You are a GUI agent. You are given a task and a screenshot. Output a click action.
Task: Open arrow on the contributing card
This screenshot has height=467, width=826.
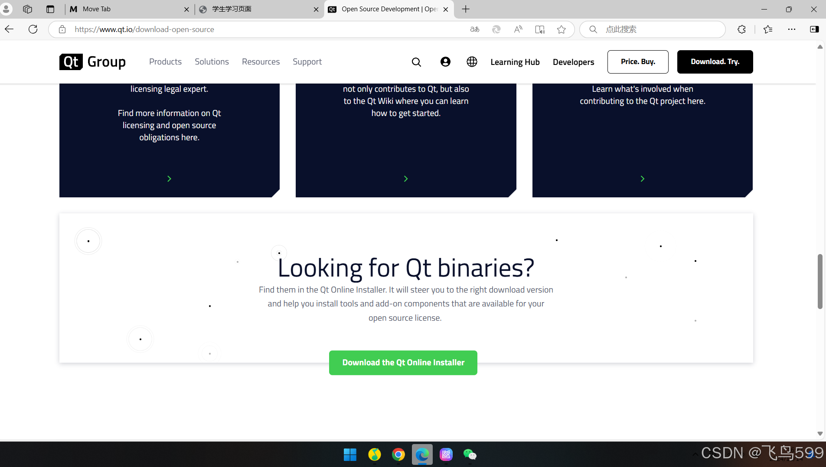click(x=643, y=179)
